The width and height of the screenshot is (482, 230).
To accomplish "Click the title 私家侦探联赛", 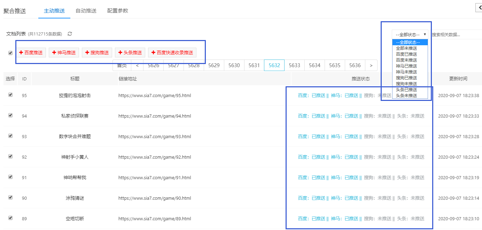I will tap(75, 116).
